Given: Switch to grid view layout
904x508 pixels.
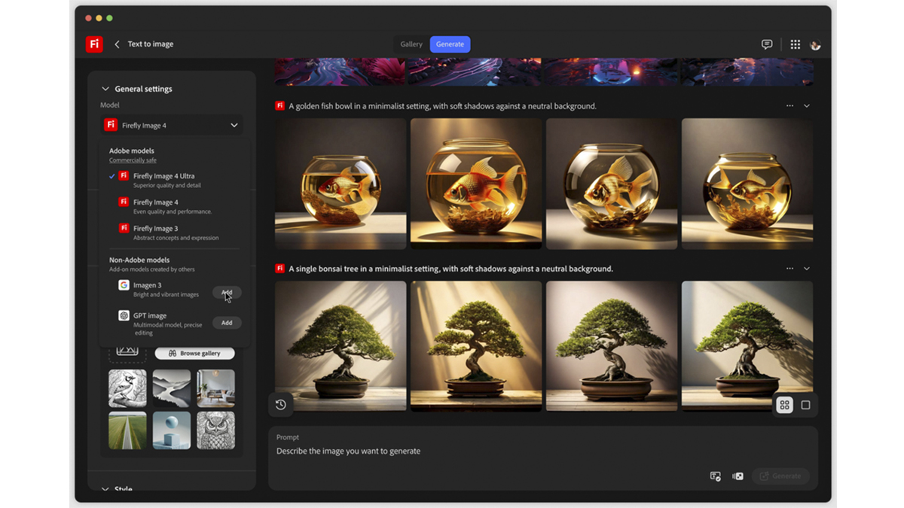Looking at the screenshot, I should tap(784, 405).
